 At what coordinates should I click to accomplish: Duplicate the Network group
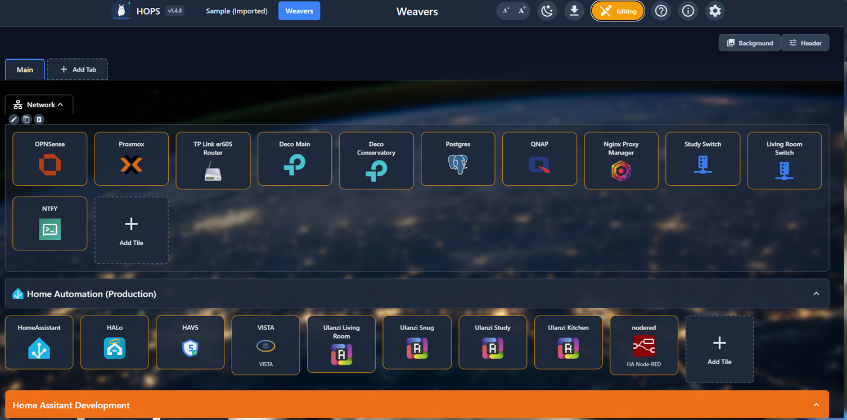(x=26, y=119)
